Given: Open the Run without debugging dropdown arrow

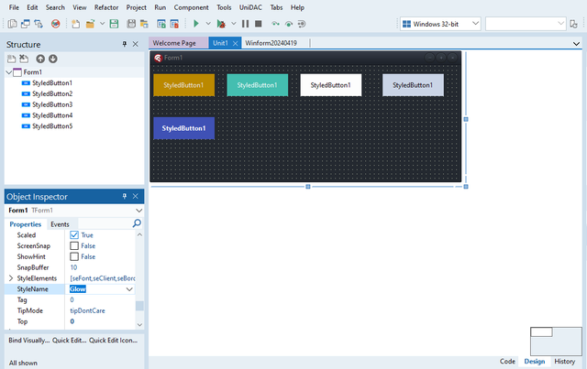Looking at the screenshot, I should point(208,24).
